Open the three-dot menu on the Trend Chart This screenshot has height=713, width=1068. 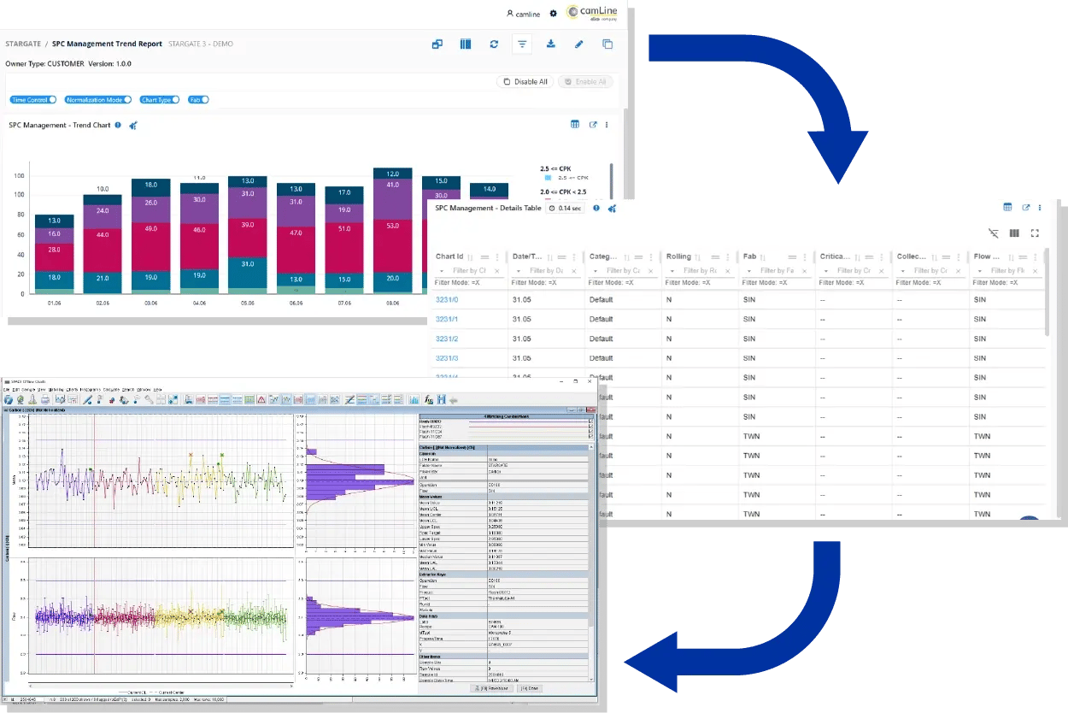point(607,124)
